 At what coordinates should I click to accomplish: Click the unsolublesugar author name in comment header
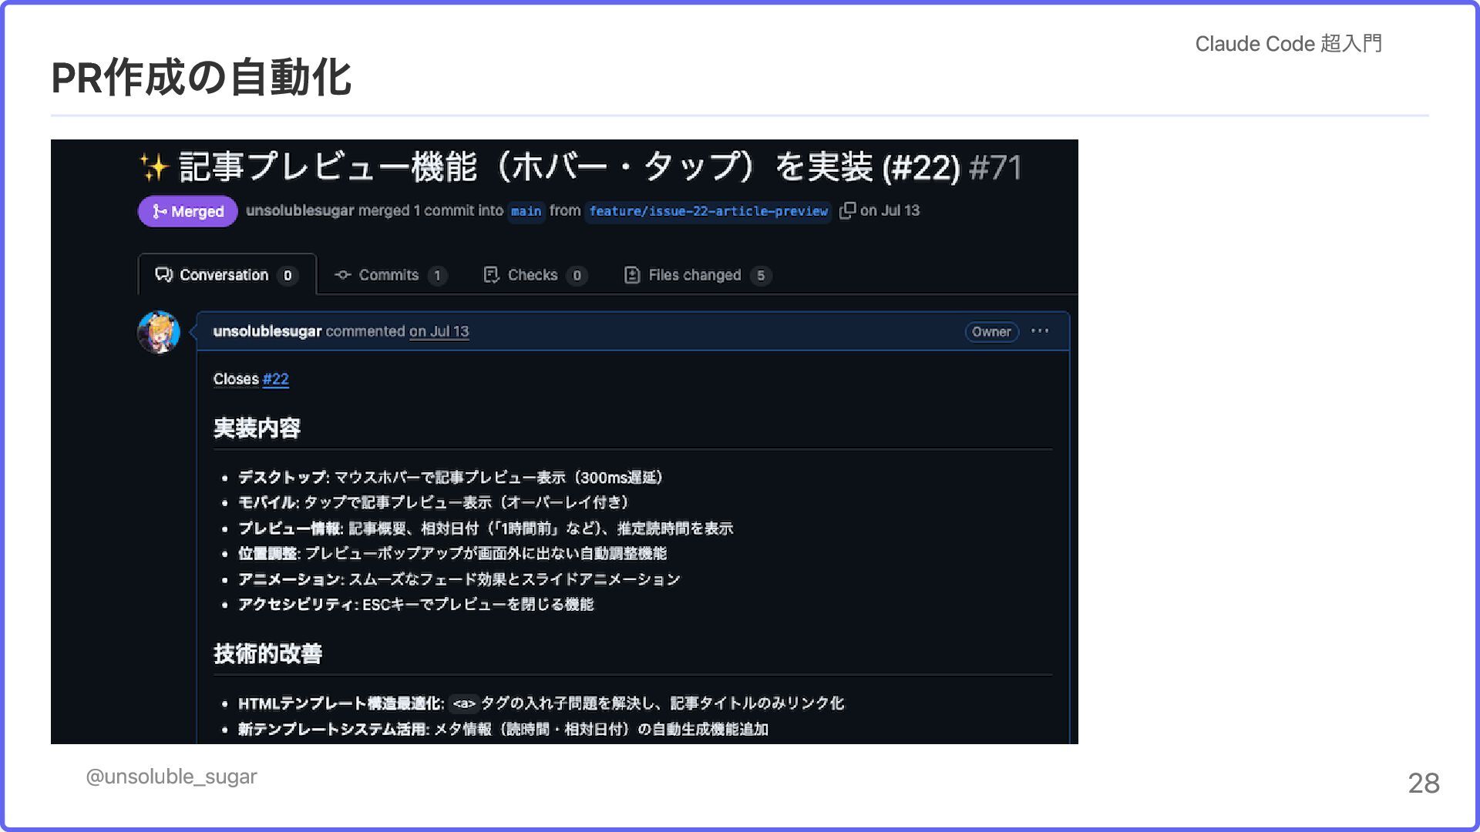point(267,331)
